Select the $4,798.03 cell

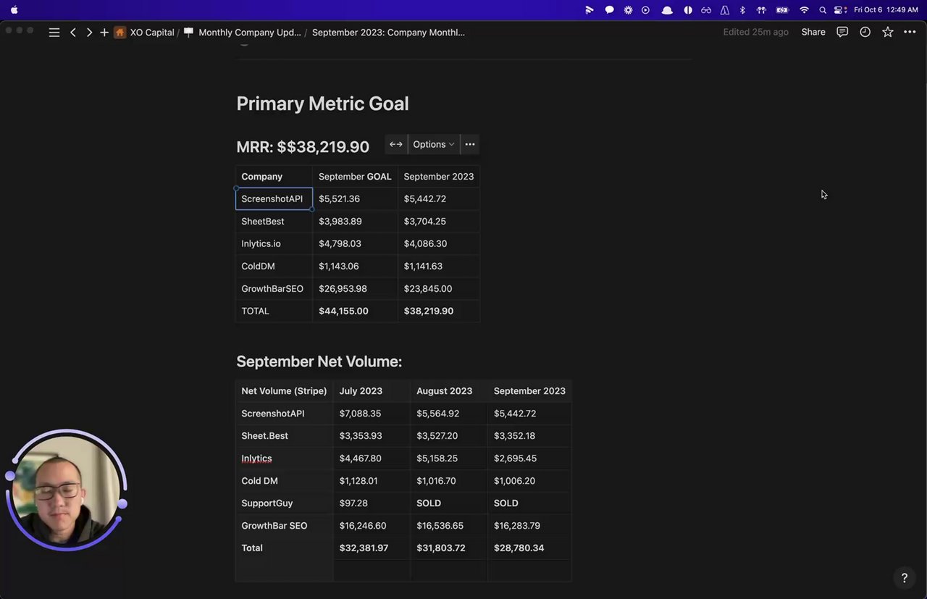355,244
